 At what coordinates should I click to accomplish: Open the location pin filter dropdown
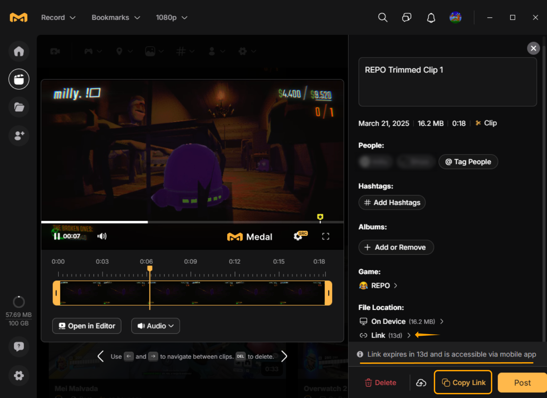(x=124, y=51)
